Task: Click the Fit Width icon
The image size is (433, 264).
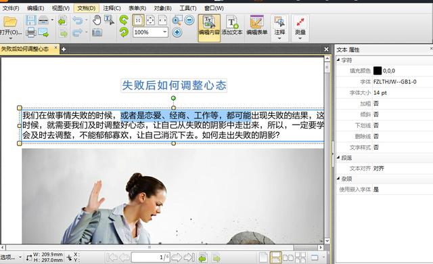Action: tap(162, 20)
